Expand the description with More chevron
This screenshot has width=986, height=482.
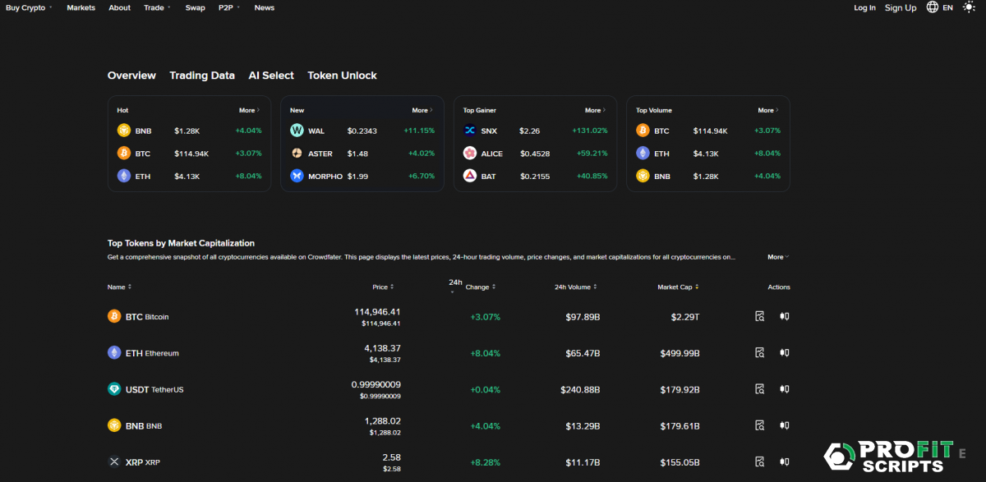tap(778, 257)
